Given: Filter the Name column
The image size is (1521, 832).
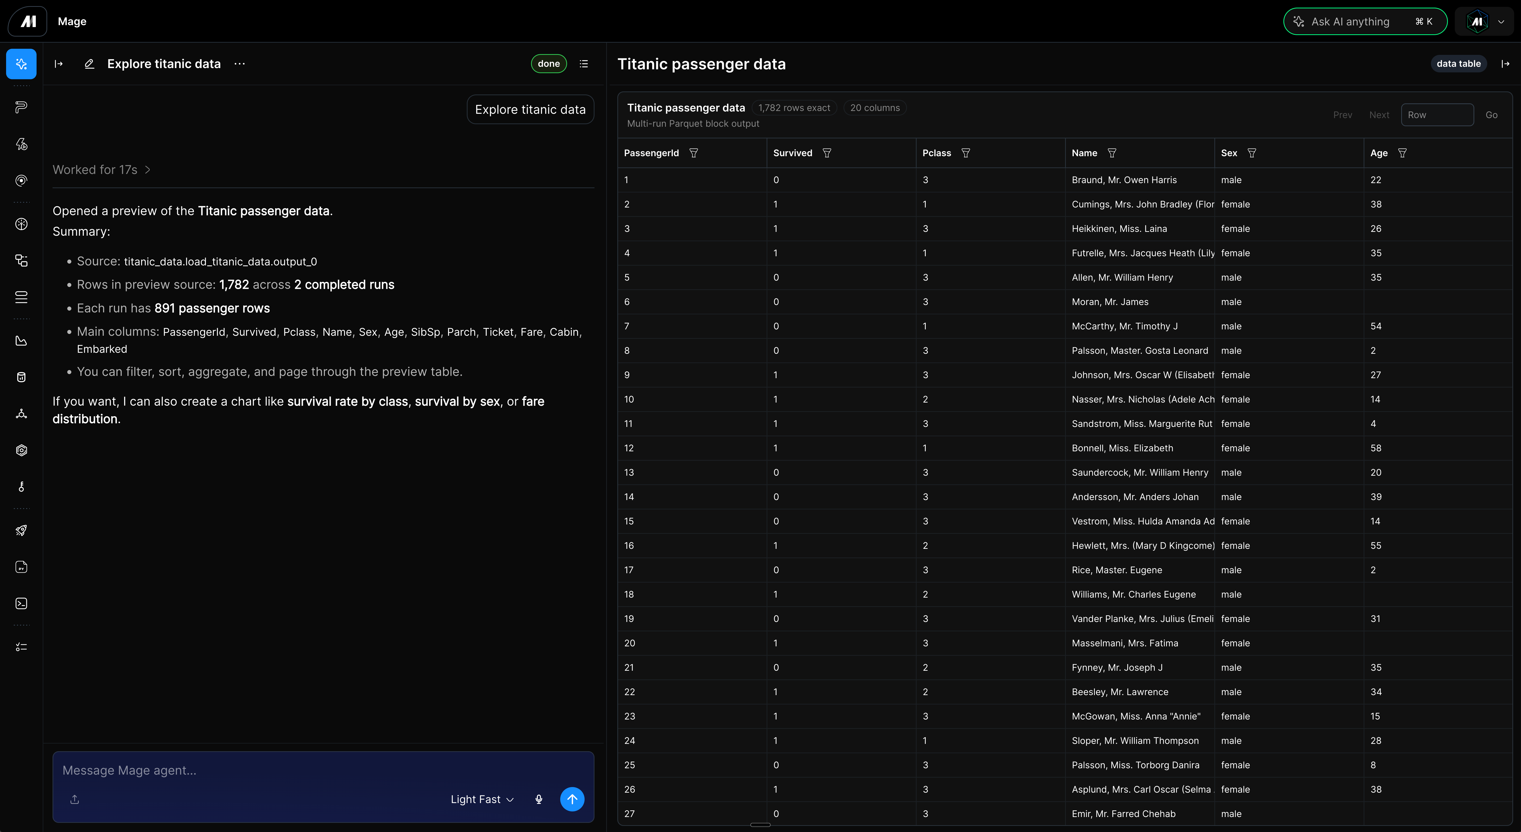Looking at the screenshot, I should (x=1112, y=153).
